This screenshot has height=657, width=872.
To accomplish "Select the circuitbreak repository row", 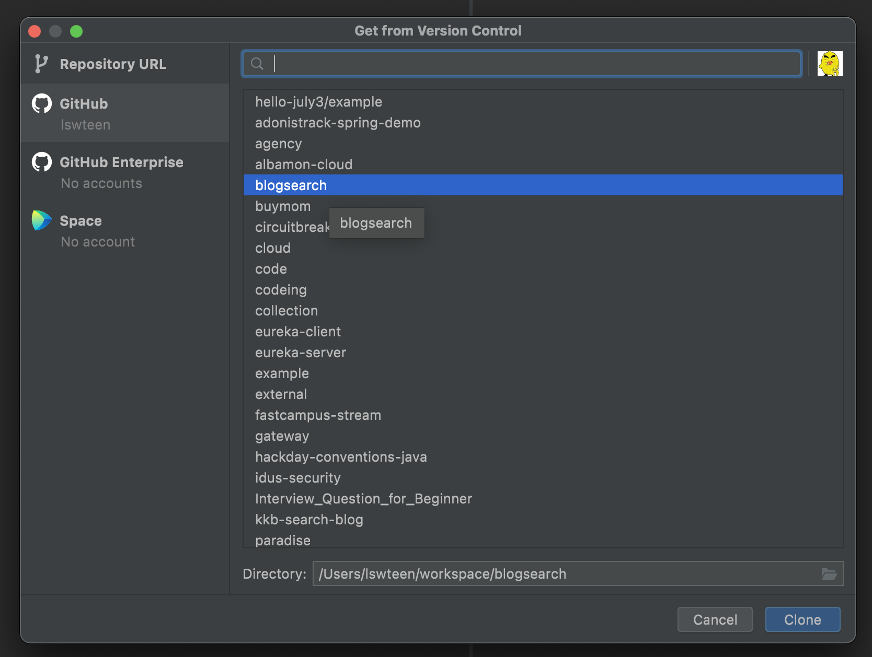I will pyautogui.click(x=543, y=227).
